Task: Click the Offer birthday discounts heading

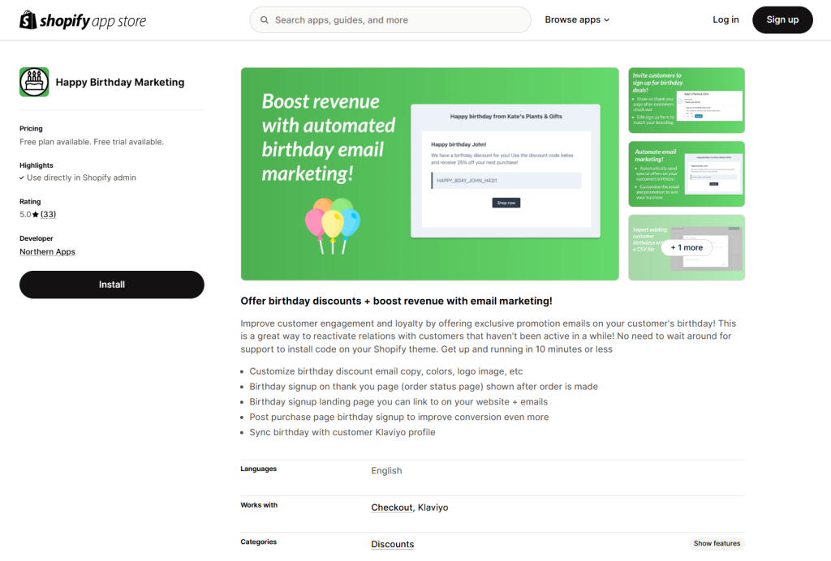Action: 396,301
